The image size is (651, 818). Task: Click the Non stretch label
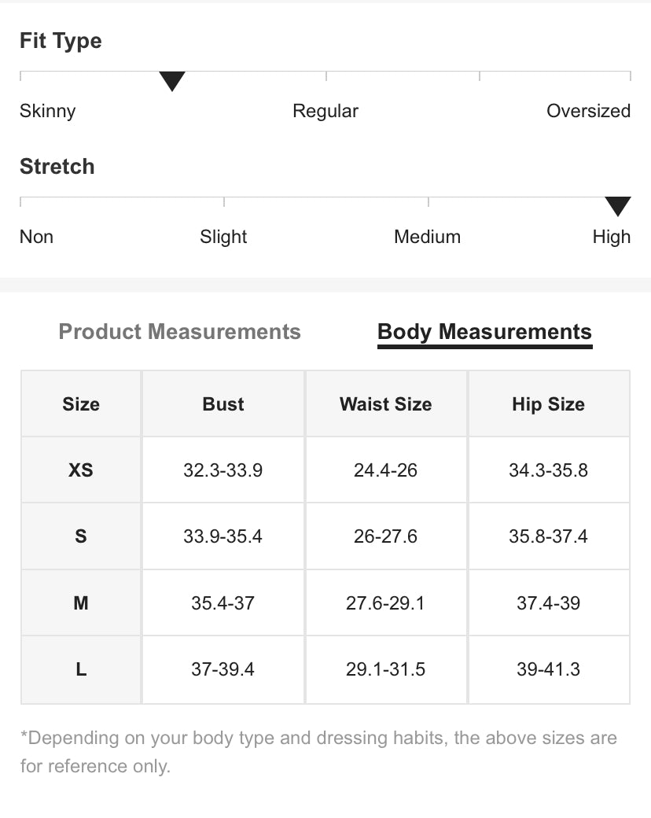click(x=37, y=237)
